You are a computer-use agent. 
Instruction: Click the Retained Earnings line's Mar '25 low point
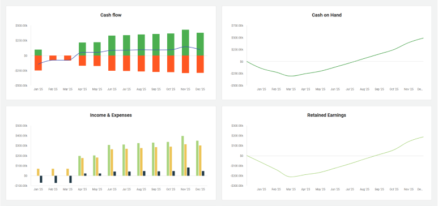(291, 177)
